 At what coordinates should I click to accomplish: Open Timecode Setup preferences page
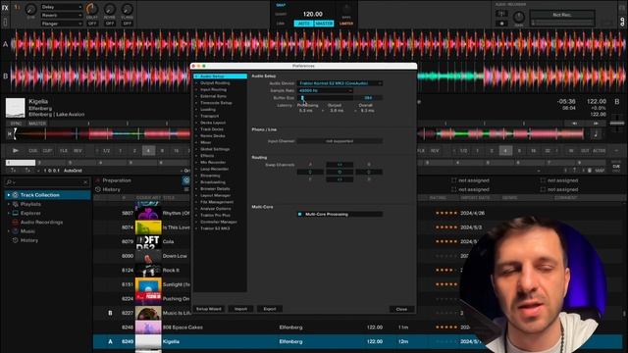coord(216,103)
